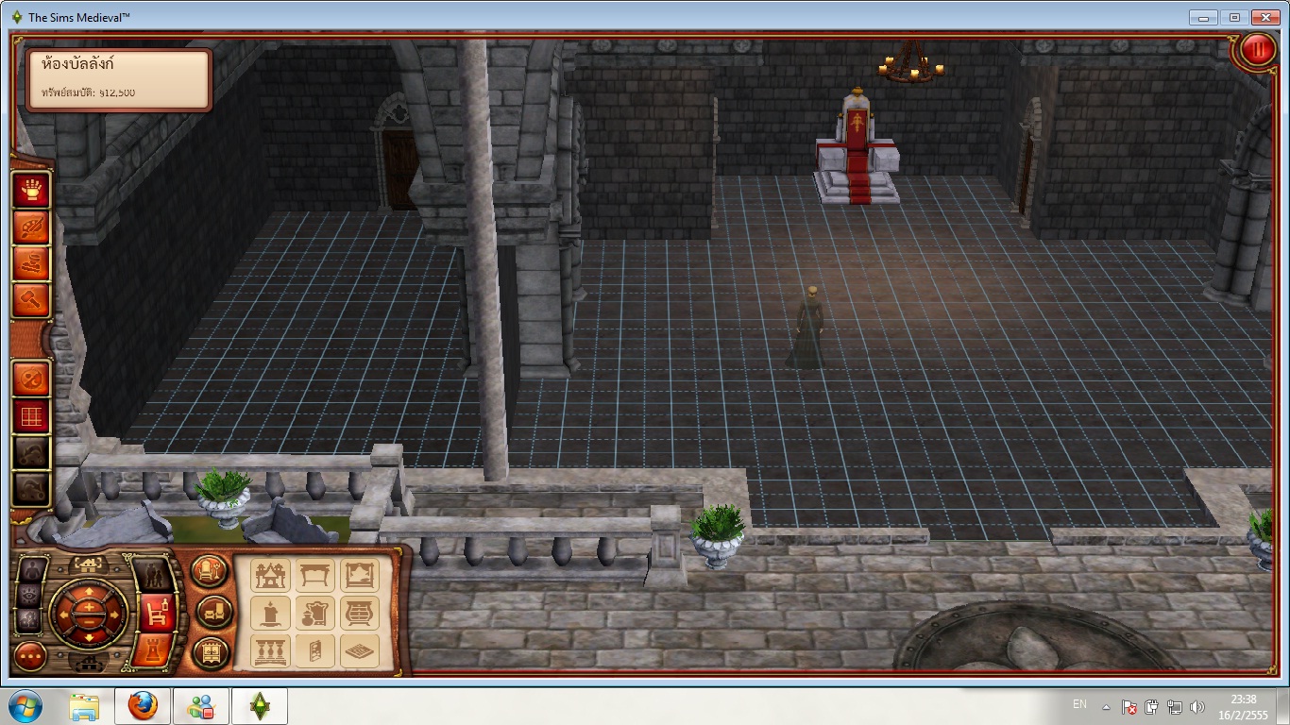Click The Sims Medieval taskbar button
The width and height of the screenshot is (1290, 725).
coord(259,706)
